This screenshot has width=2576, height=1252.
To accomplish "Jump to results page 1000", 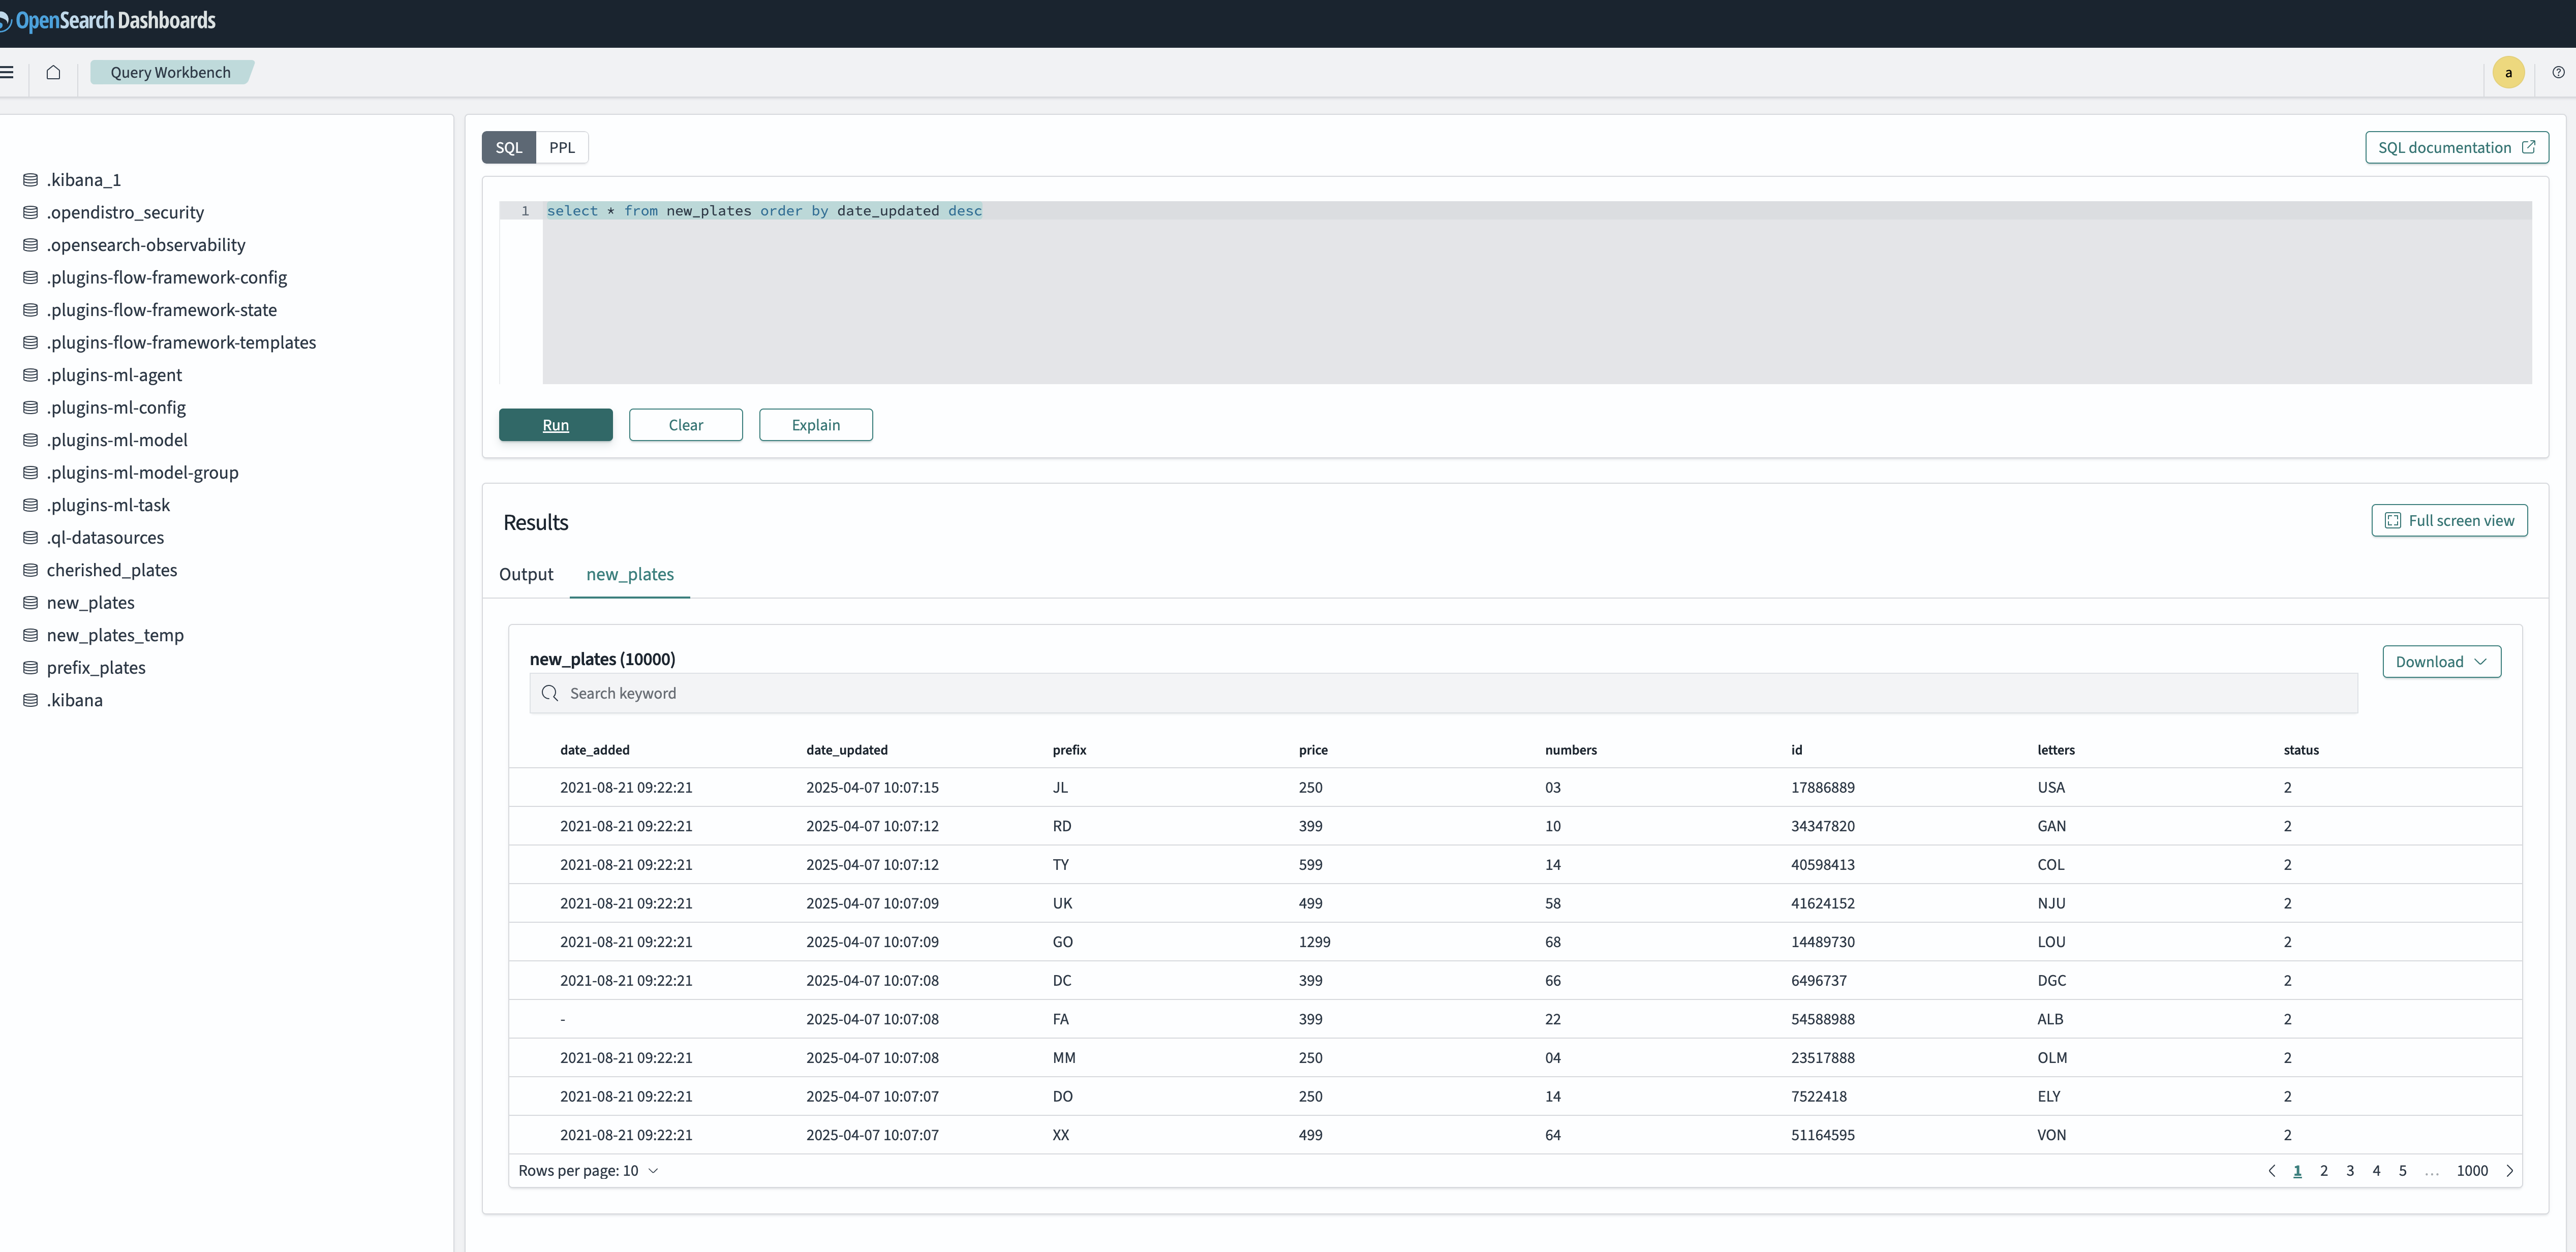I will click(2472, 1171).
